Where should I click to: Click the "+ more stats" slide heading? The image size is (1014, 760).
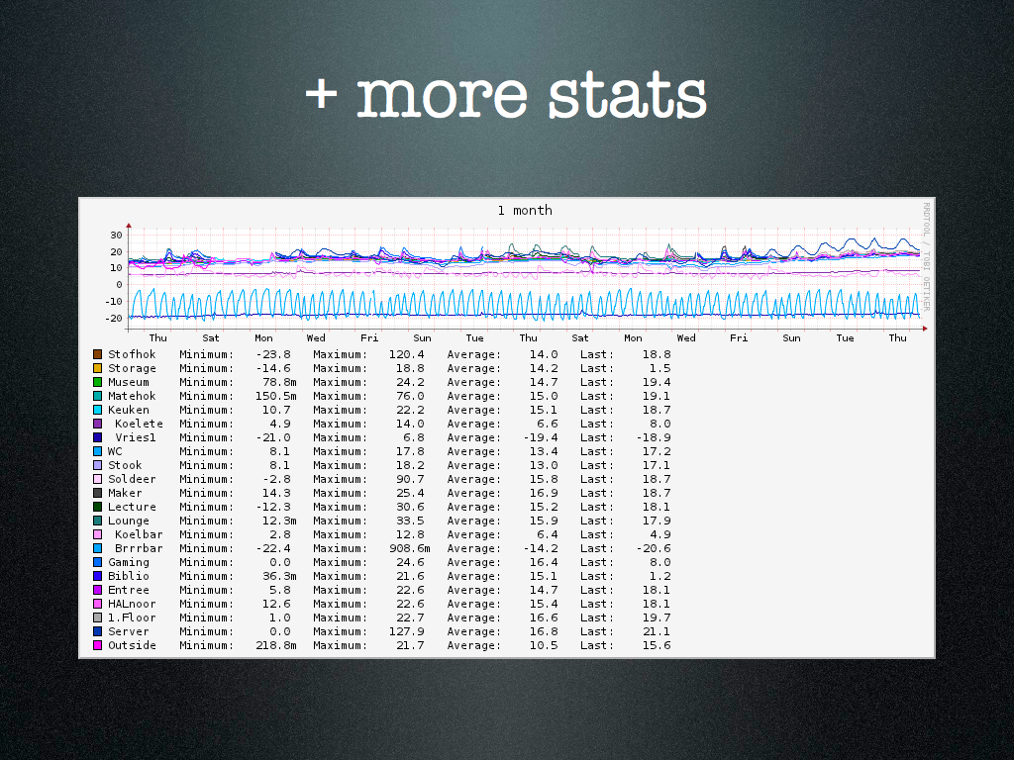point(506,96)
